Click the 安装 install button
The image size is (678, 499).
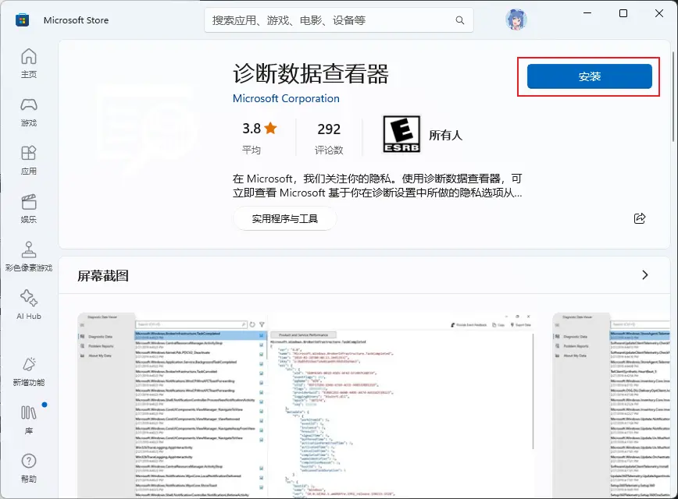pos(589,76)
